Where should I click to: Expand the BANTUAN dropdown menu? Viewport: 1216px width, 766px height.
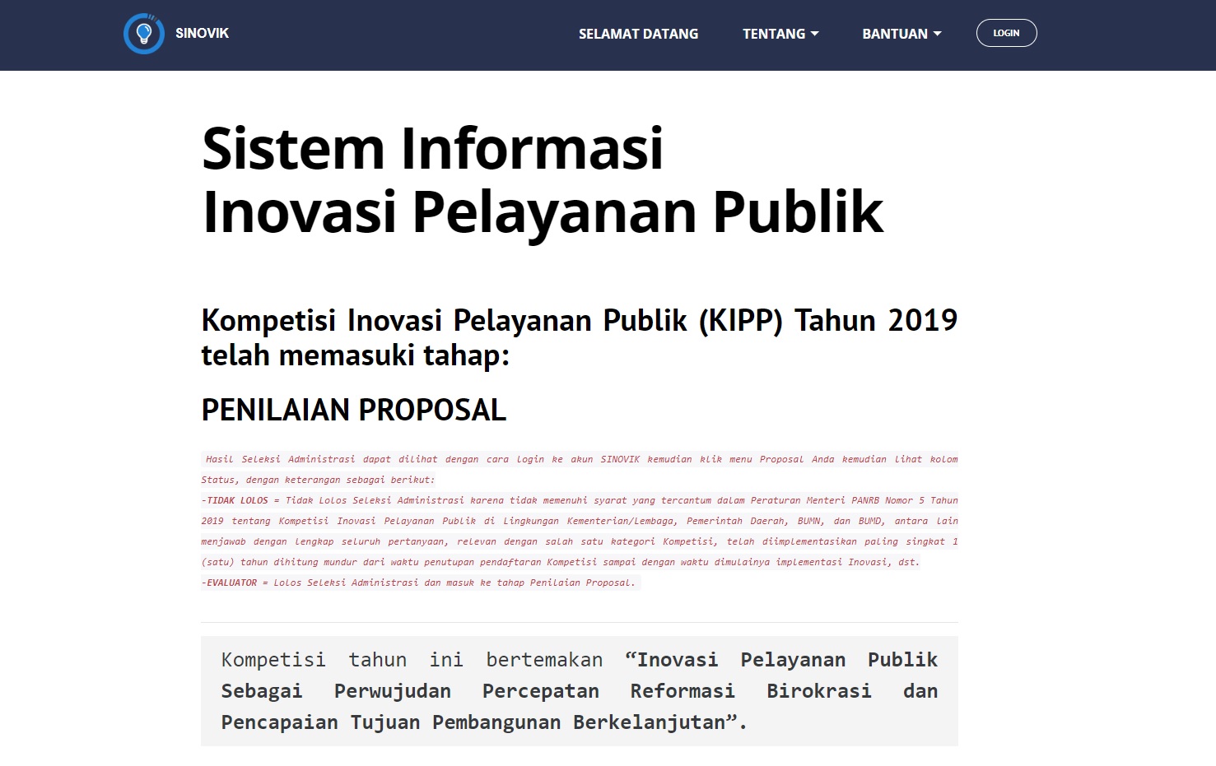pos(902,34)
